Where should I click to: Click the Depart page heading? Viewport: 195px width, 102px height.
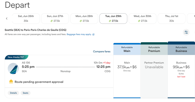17,5
